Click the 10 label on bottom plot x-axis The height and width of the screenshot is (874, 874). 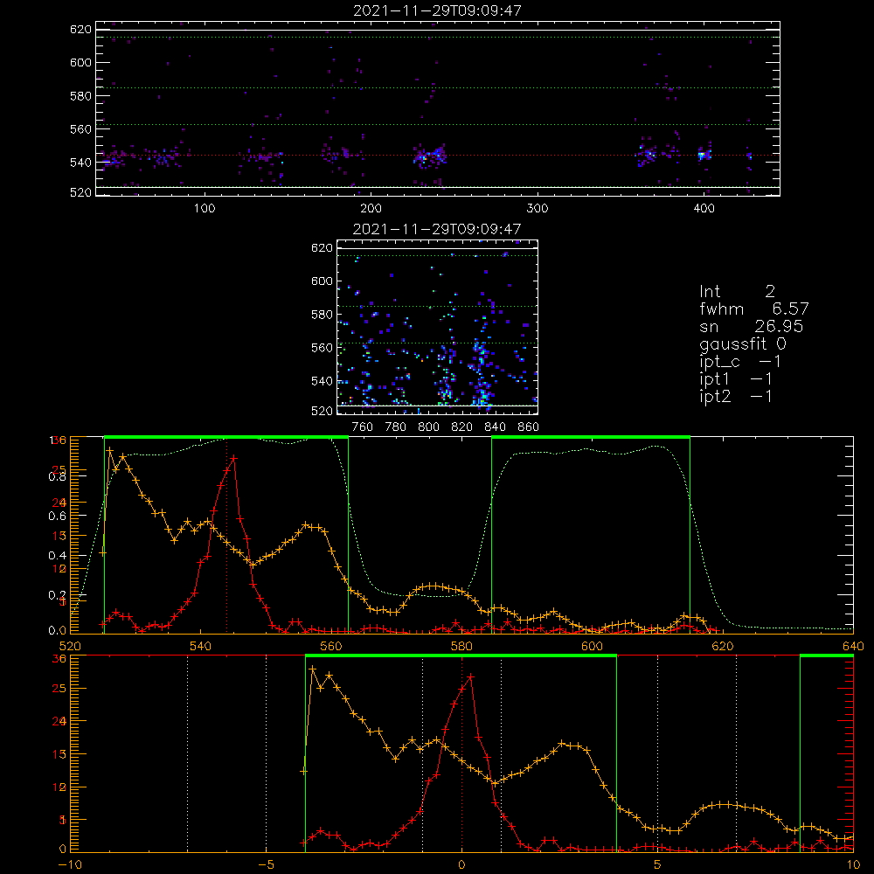tap(853, 864)
